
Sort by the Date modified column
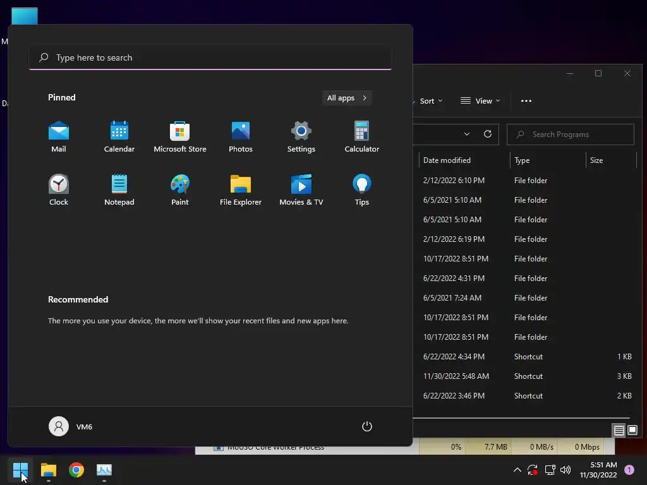tap(464, 160)
